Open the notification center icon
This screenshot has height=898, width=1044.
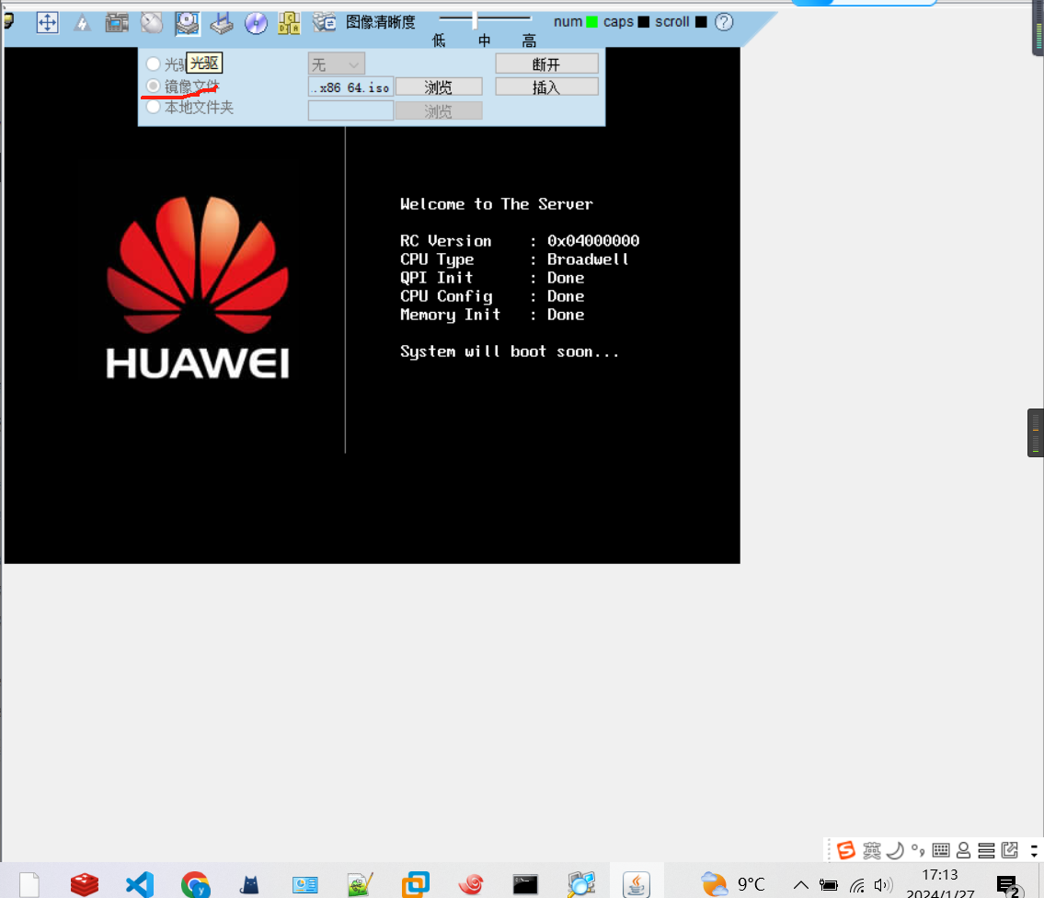[x=1007, y=885]
